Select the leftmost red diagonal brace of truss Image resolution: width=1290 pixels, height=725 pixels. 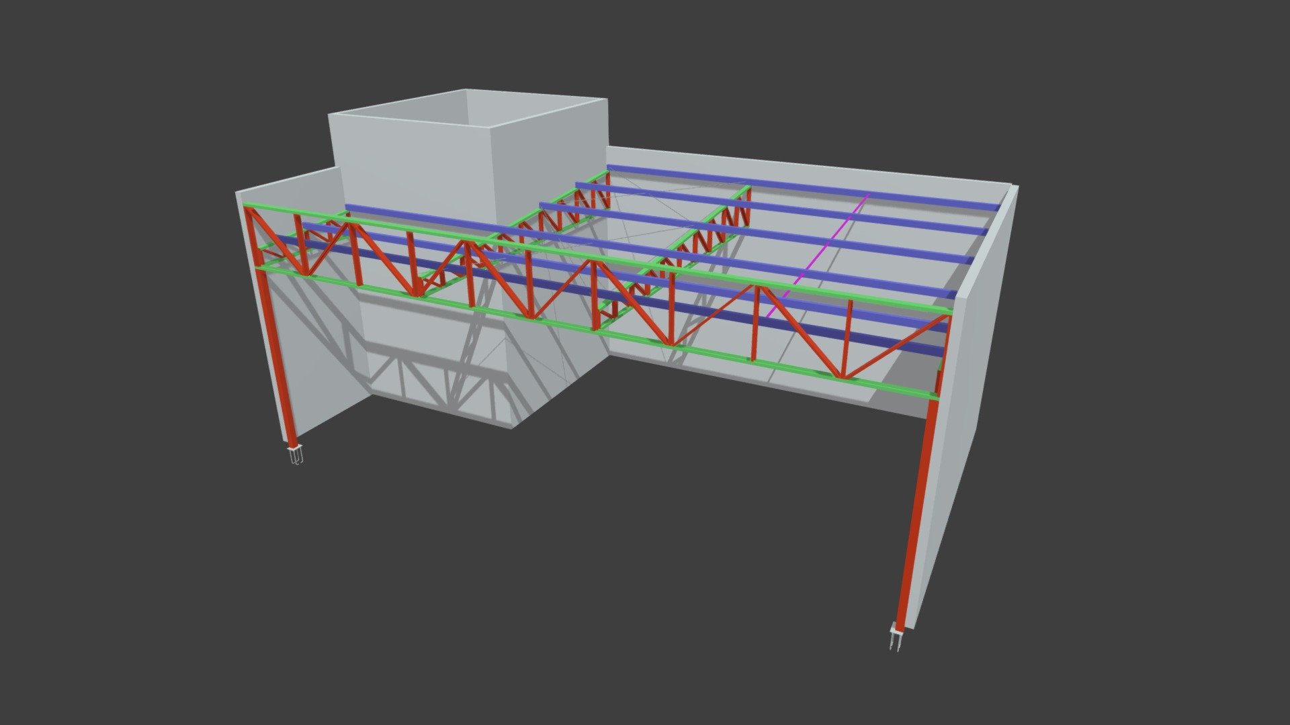pos(277,240)
